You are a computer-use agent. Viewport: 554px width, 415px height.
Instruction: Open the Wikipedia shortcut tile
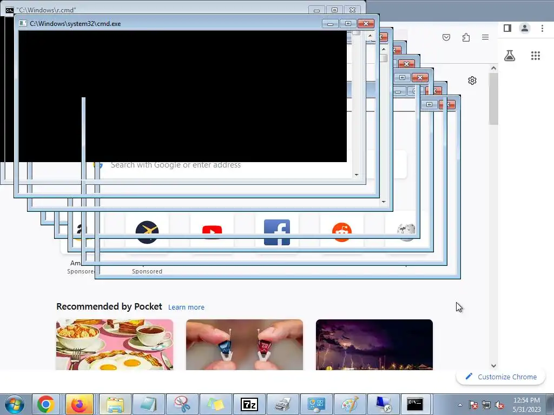[406, 232]
